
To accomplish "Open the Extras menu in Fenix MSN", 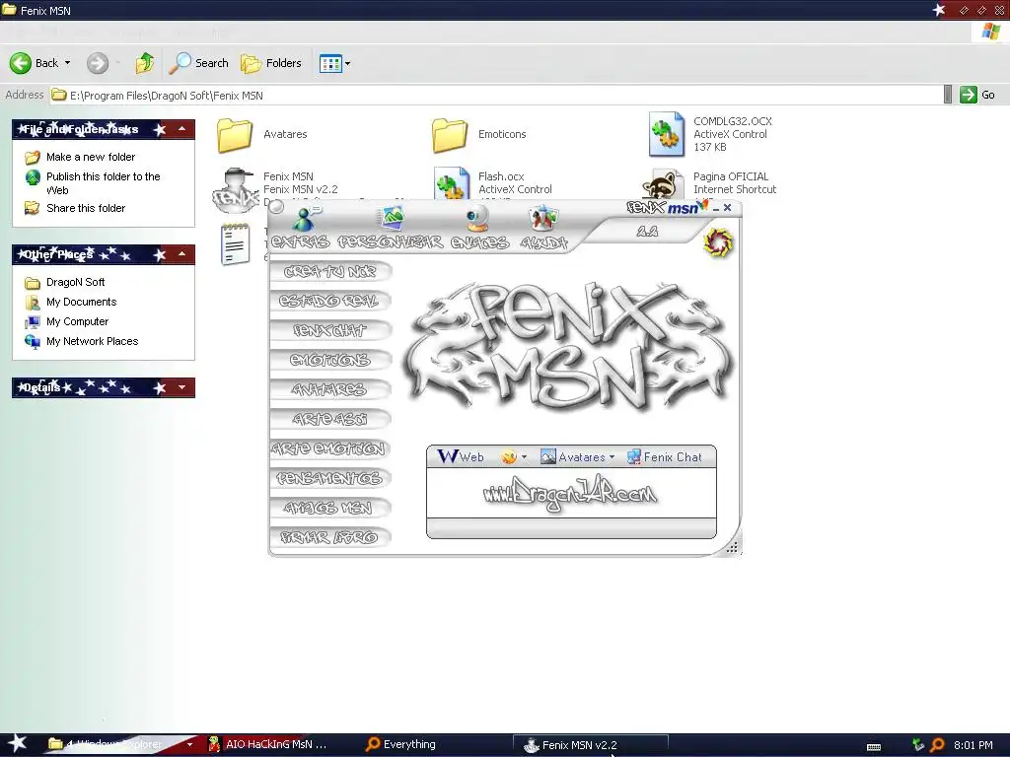I will (300, 229).
